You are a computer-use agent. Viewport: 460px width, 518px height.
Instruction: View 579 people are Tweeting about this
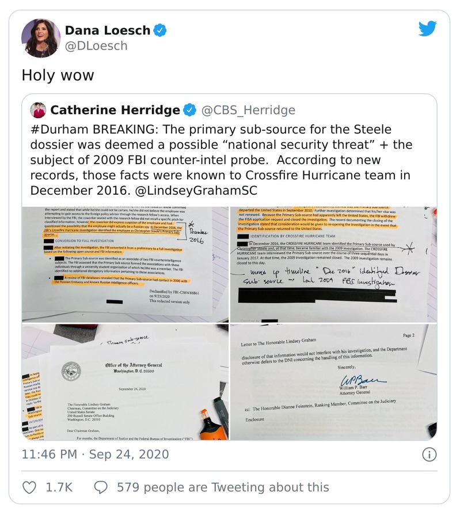click(223, 487)
